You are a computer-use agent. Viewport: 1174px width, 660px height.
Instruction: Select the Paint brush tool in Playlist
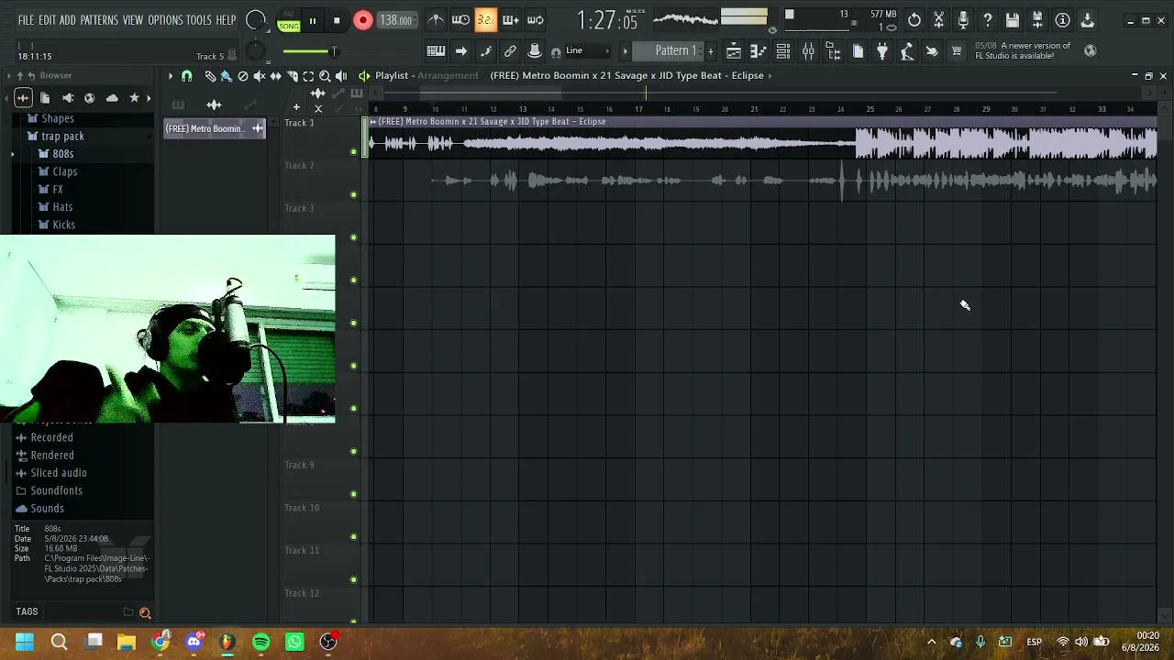[x=227, y=76]
